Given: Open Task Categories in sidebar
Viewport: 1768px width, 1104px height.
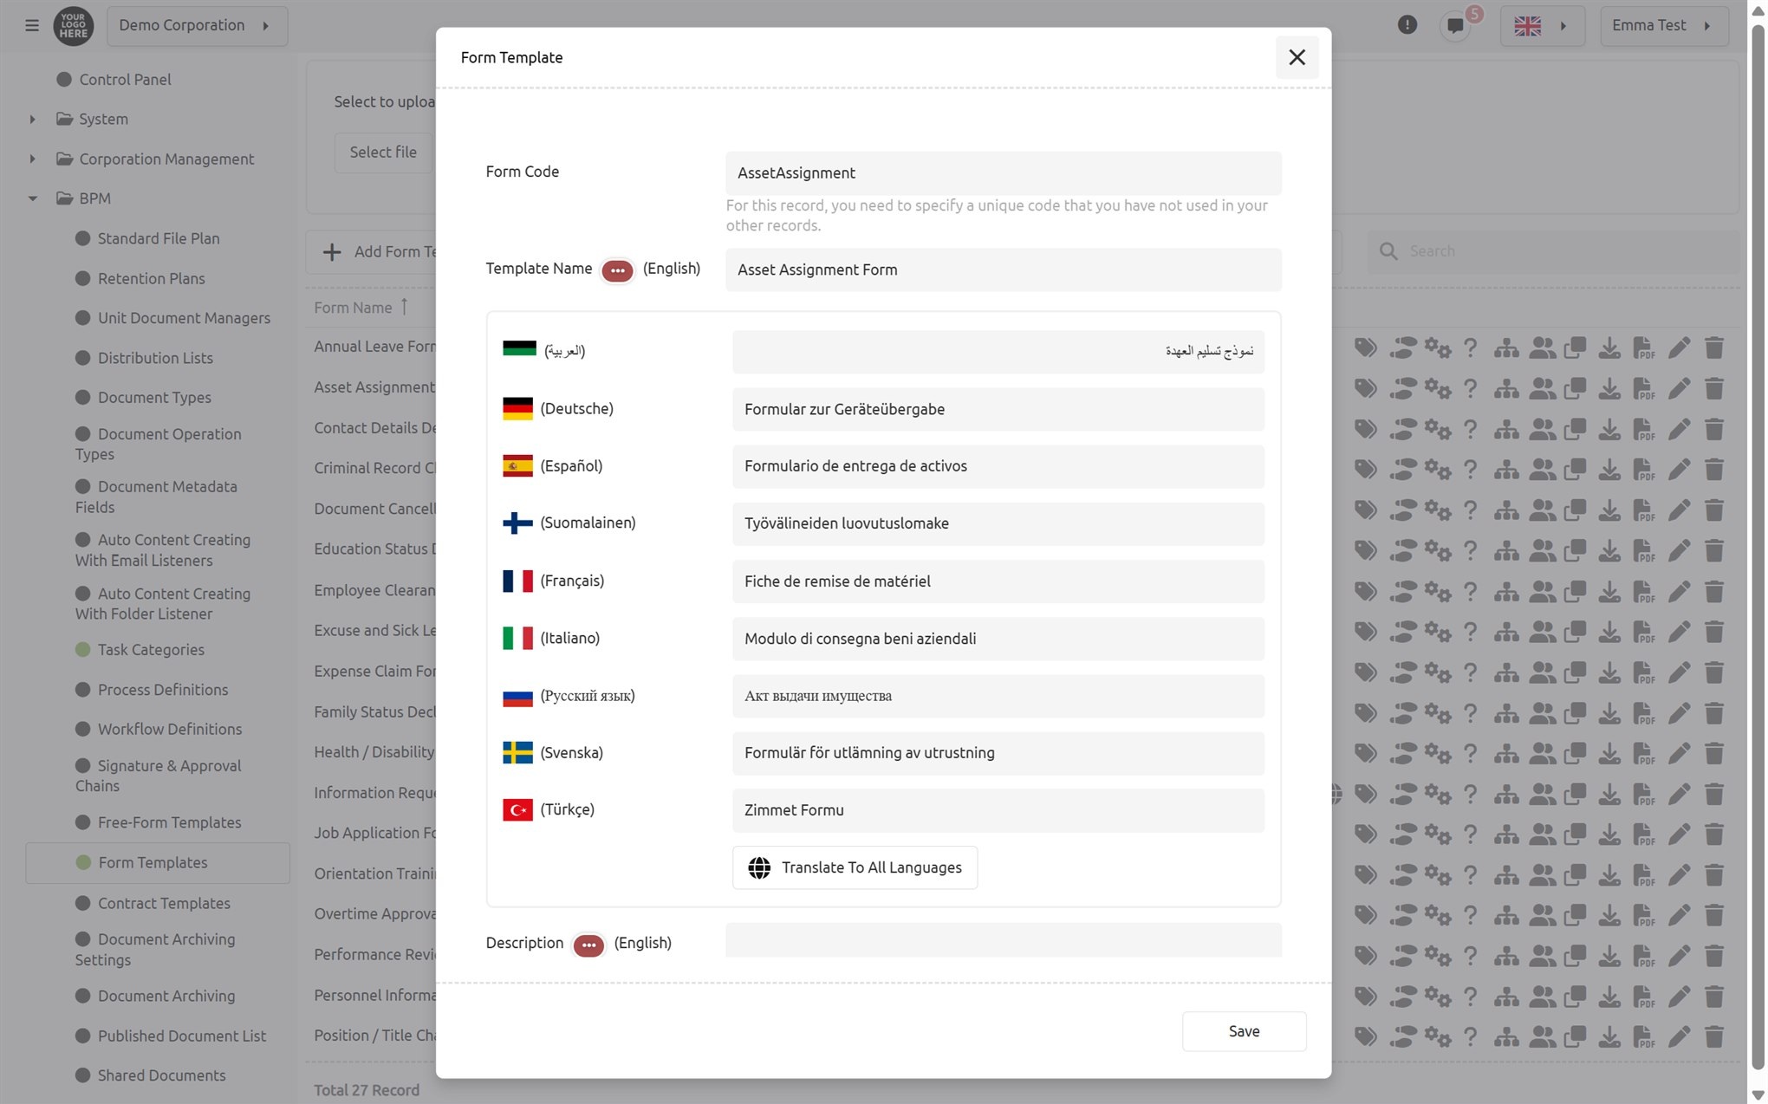Looking at the screenshot, I should (x=151, y=650).
